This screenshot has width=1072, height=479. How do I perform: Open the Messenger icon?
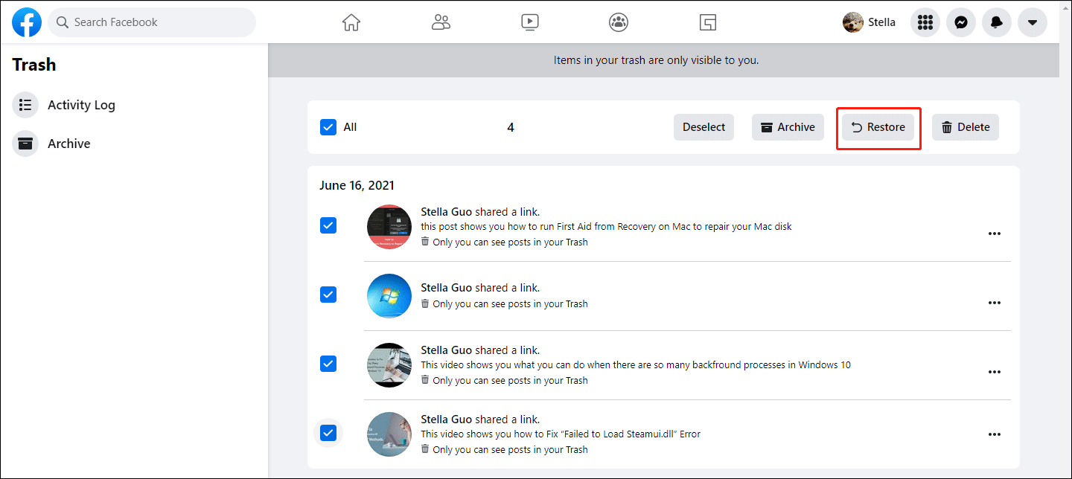[x=961, y=22]
